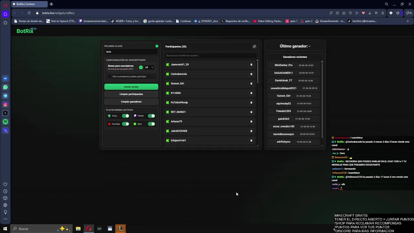
Task: Remove REY_MANO1 from the raffle
Action: click(251, 112)
